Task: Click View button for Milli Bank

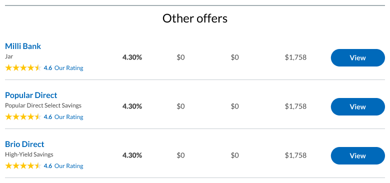Action: pyautogui.click(x=357, y=57)
